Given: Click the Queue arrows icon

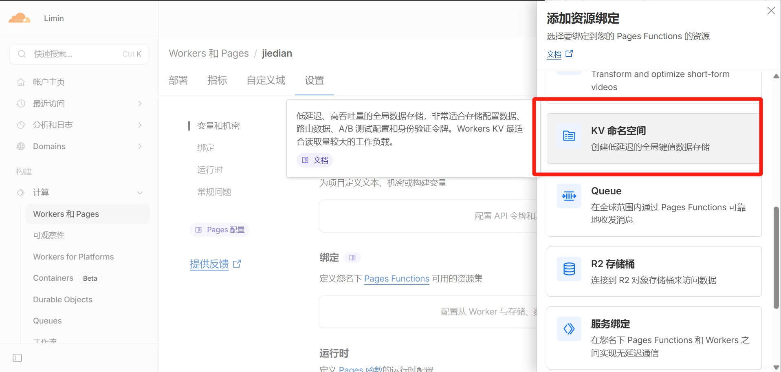Looking at the screenshot, I should pos(569,196).
